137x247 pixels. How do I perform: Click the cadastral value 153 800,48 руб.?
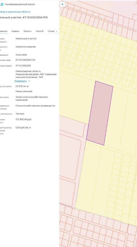(24, 119)
